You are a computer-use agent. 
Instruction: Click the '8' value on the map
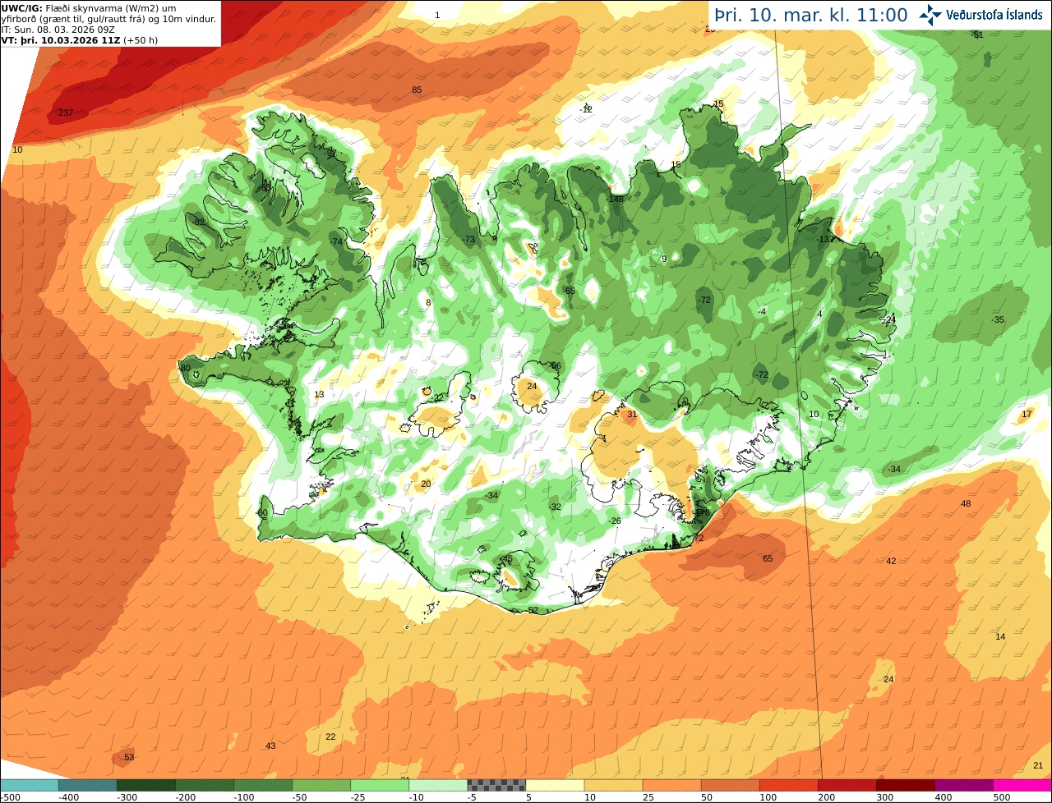pyautogui.click(x=428, y=302)
